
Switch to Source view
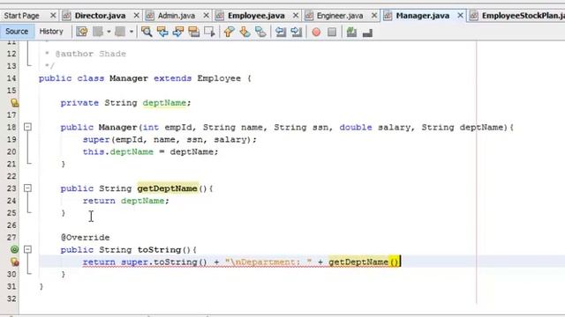pos(17,32)
